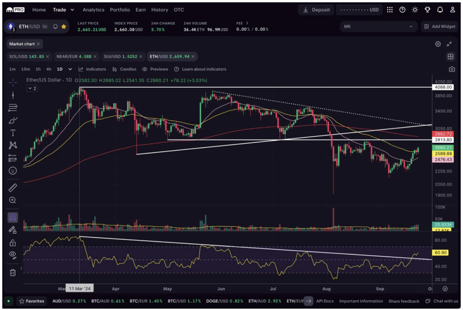Toggle ETH/USD favorite star
Viewport: 463px width, 310px height.
pos(63,27)
